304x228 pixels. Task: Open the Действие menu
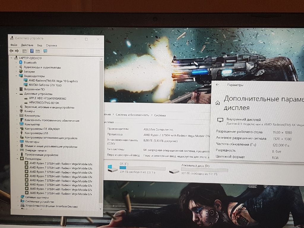pyautogui.click(x=27, y=45)
